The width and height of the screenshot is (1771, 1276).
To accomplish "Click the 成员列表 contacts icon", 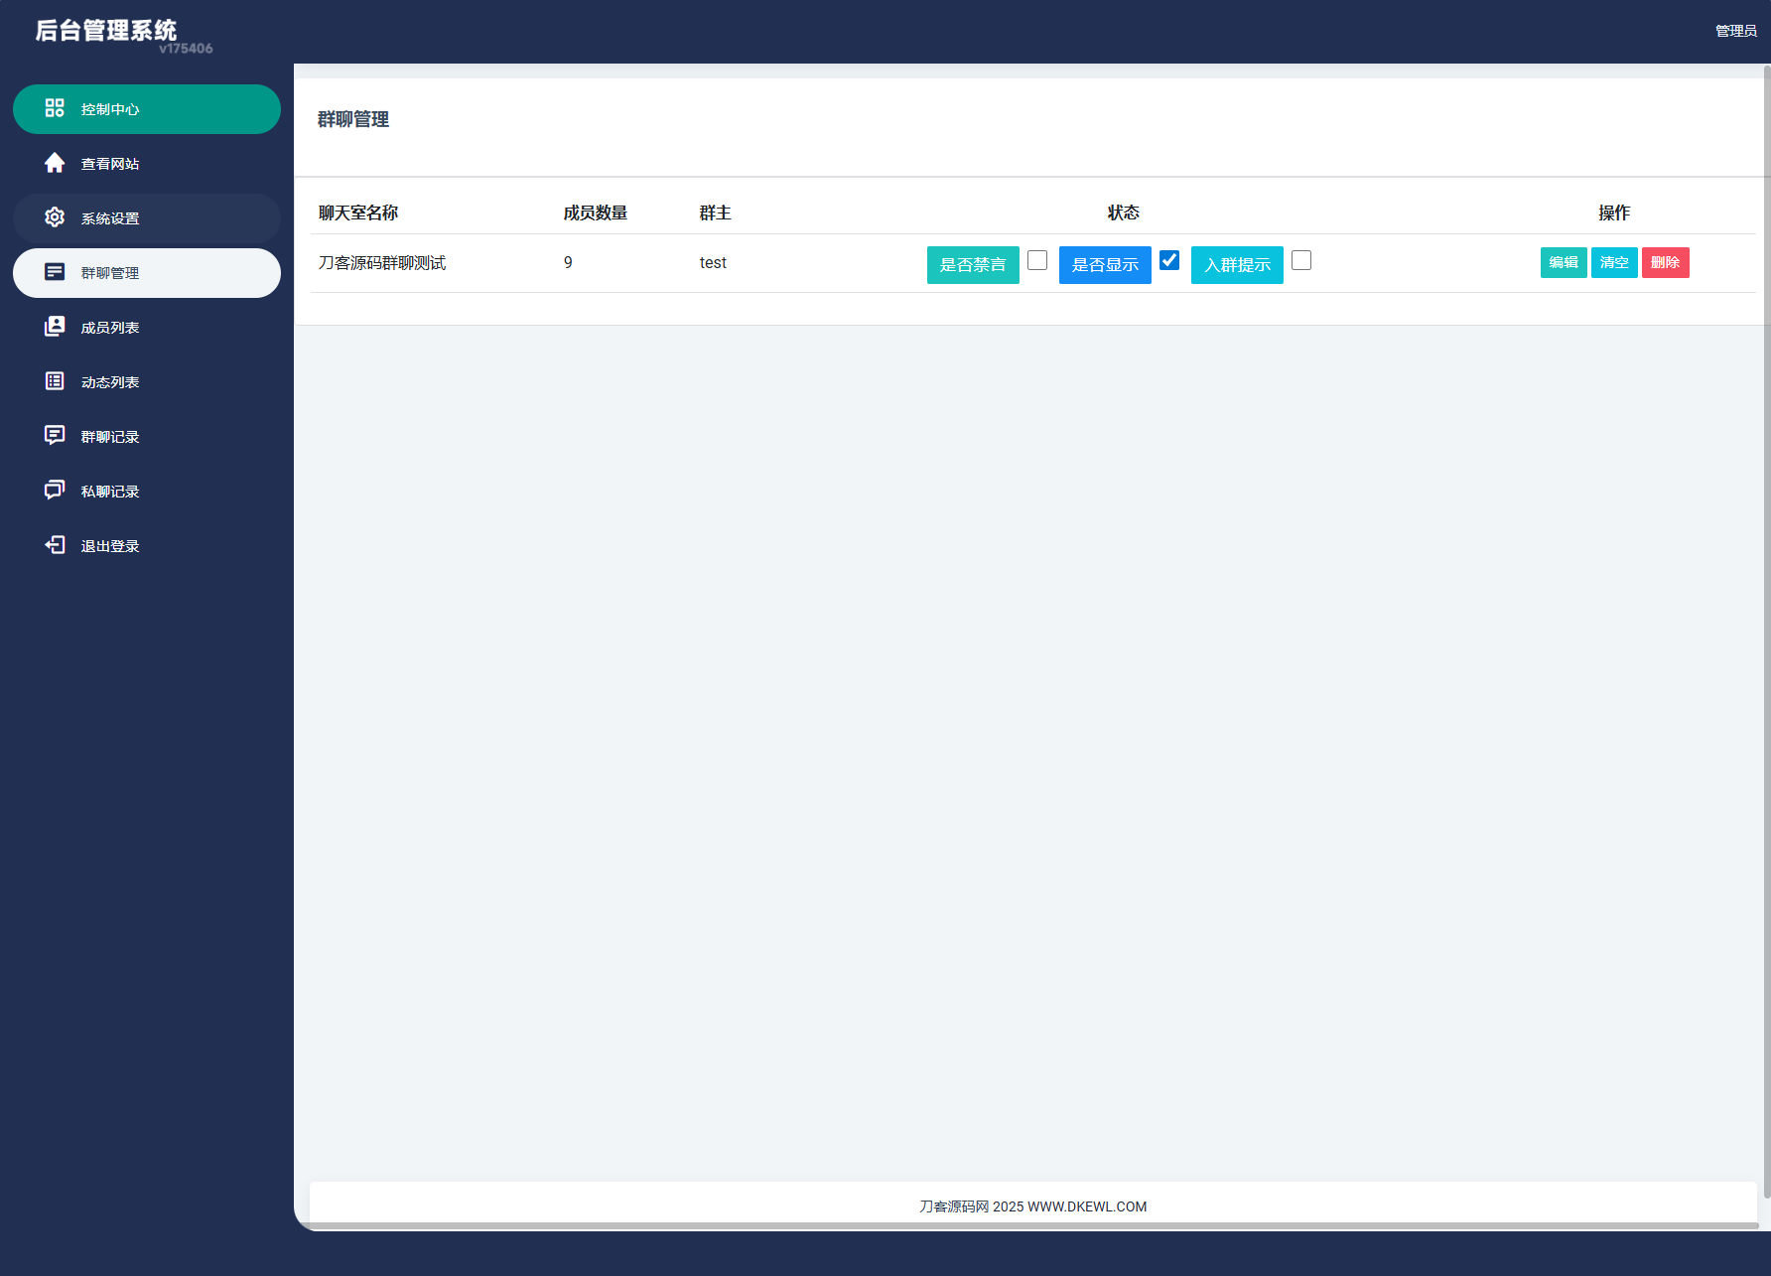I will [55, 327].
